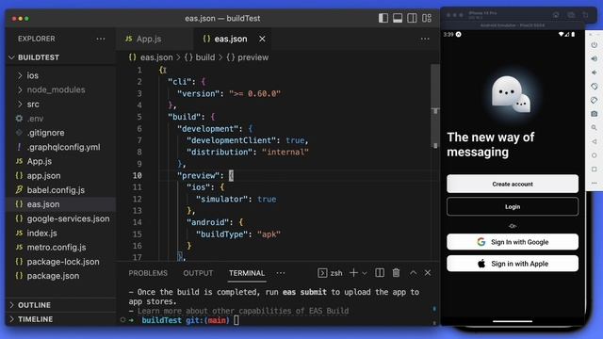Click emulator home circle icon
603x339 pixels.
[x=595, y=155]
